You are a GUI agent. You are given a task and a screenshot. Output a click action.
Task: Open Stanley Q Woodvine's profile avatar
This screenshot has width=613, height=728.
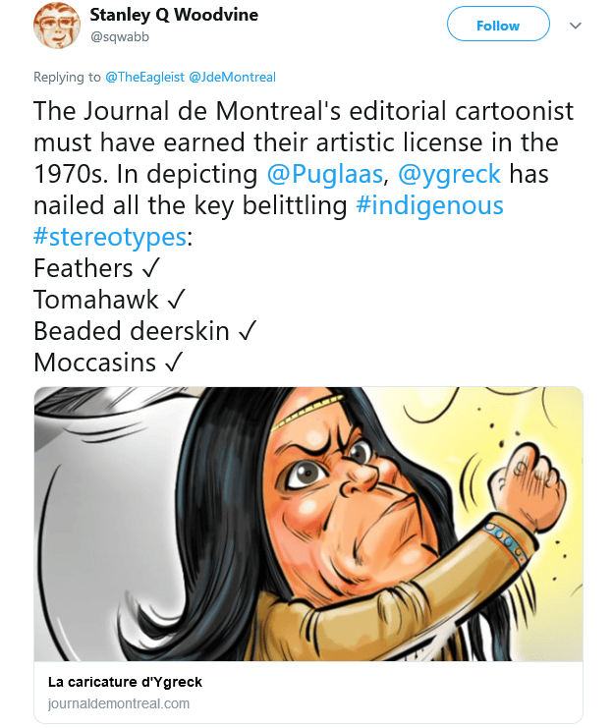(57, 26)
